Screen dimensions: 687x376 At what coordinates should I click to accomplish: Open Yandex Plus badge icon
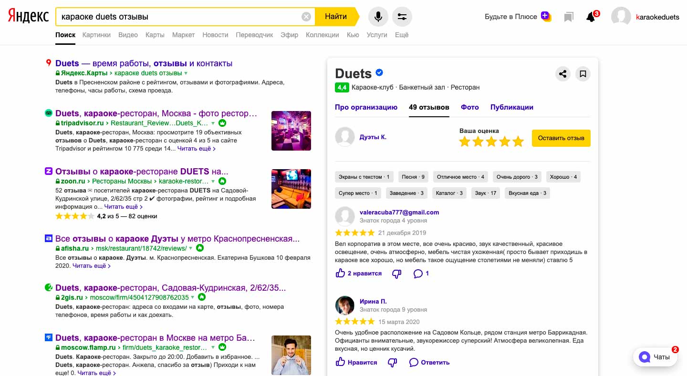pos(546,17)
